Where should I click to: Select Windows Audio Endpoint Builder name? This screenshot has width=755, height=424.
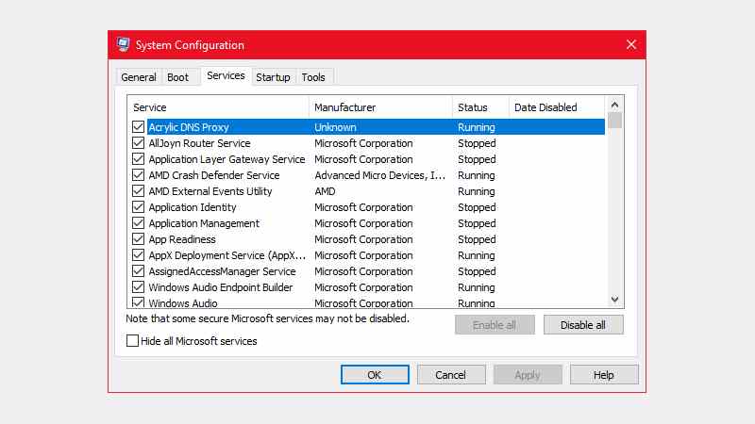click(221, 287)
